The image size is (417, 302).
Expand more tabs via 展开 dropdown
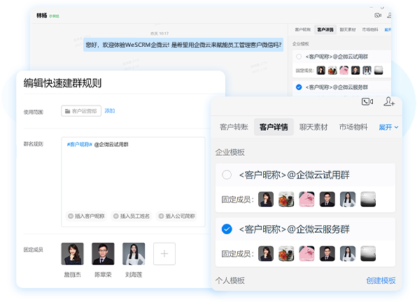pyautogui.click(x=388, y=127)
